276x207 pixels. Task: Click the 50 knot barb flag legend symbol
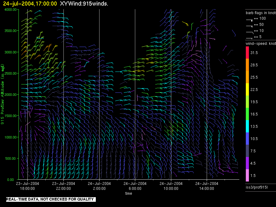coord(249,26)
